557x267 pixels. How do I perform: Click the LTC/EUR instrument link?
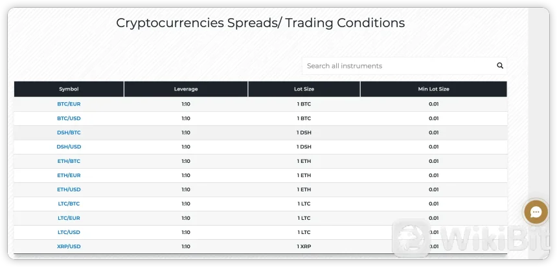point(69,218)
